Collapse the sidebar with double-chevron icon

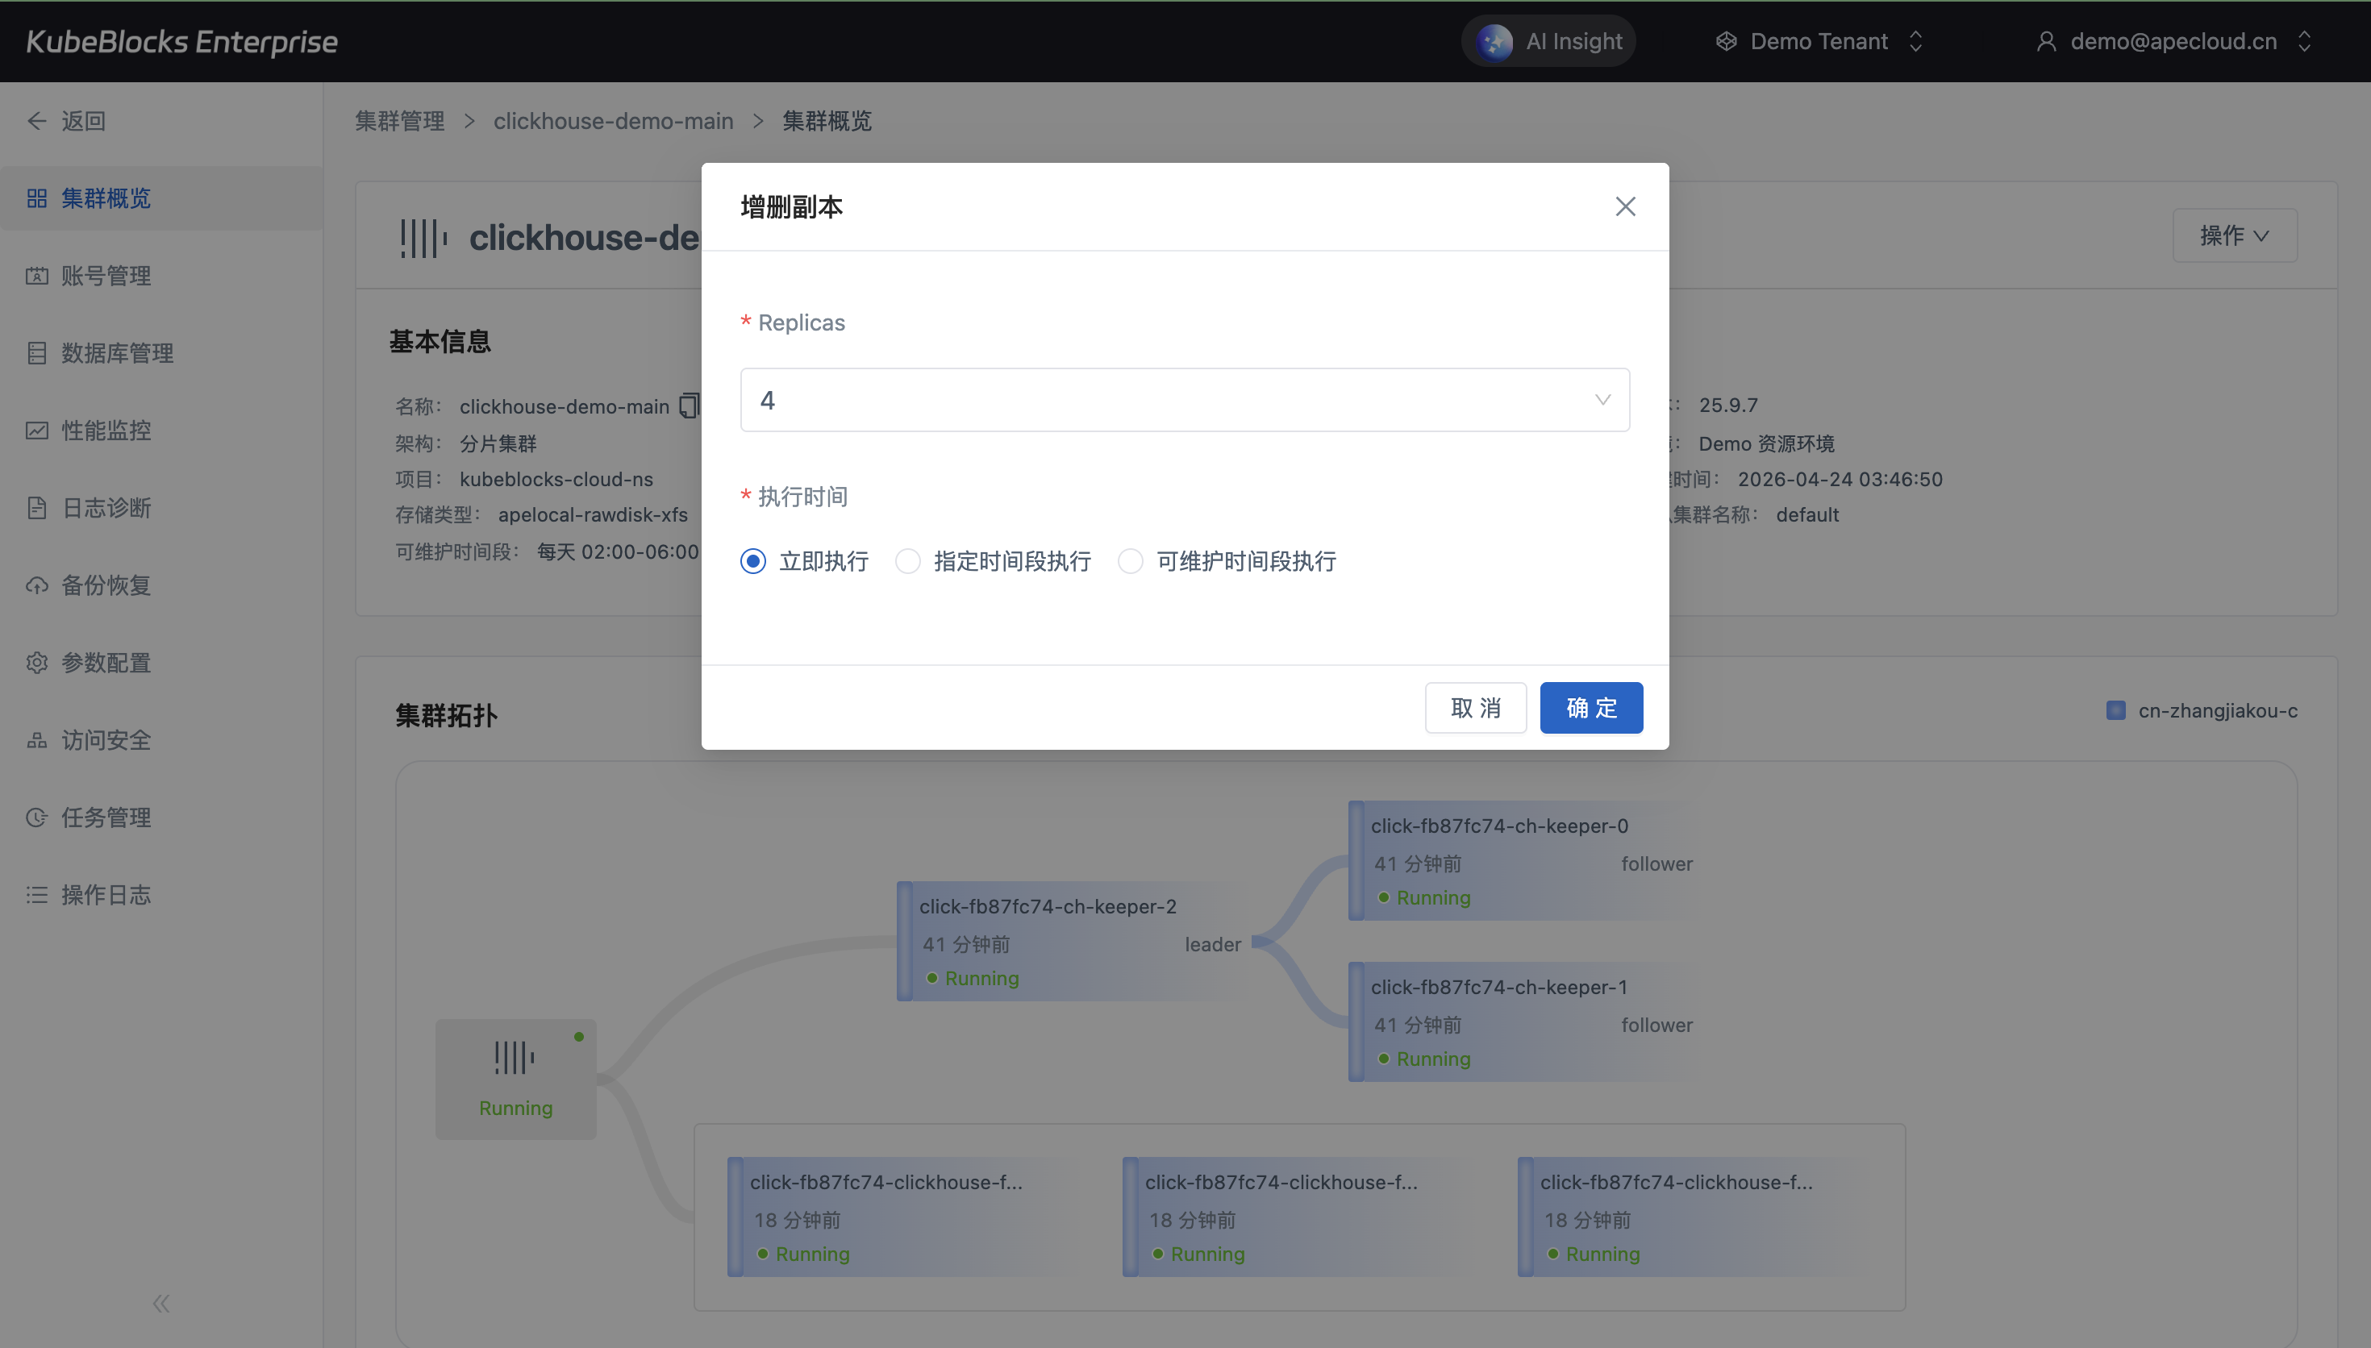161,1304
